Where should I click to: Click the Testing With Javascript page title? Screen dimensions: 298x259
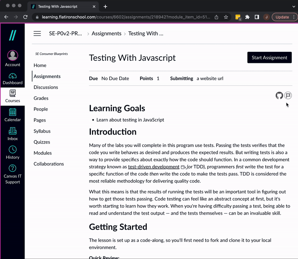(x=132, y=58)
